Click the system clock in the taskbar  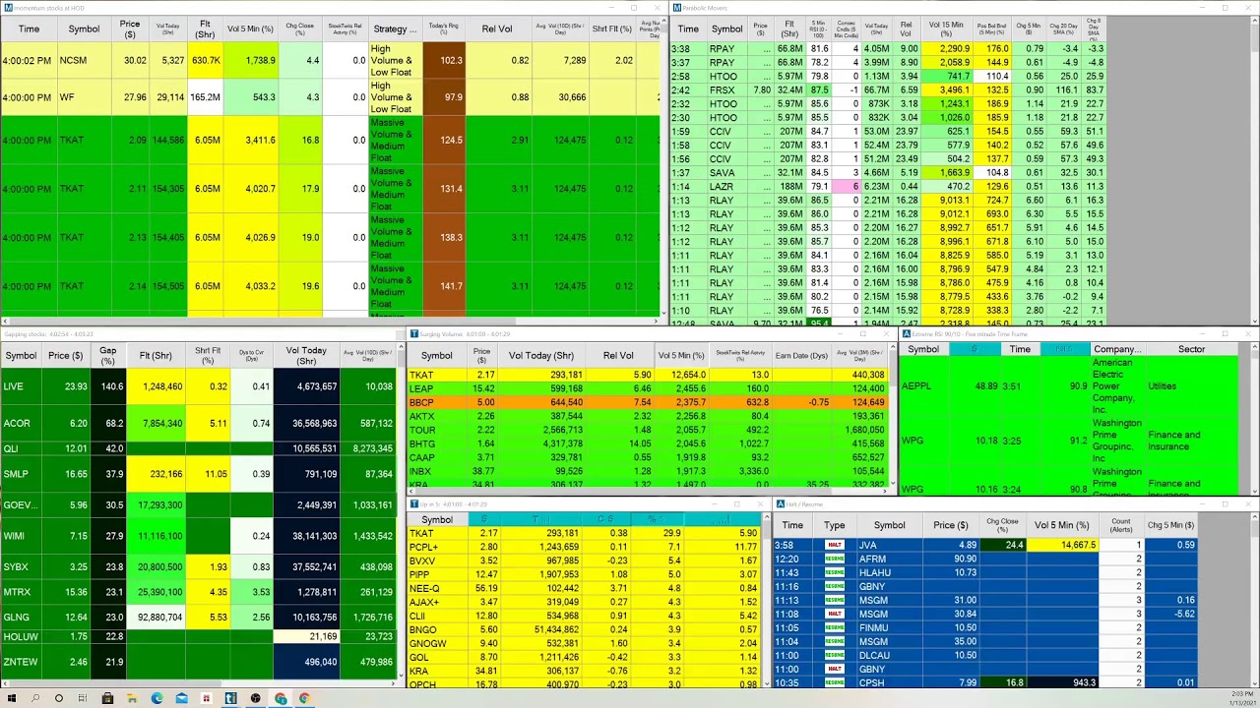click(1242, 698)
